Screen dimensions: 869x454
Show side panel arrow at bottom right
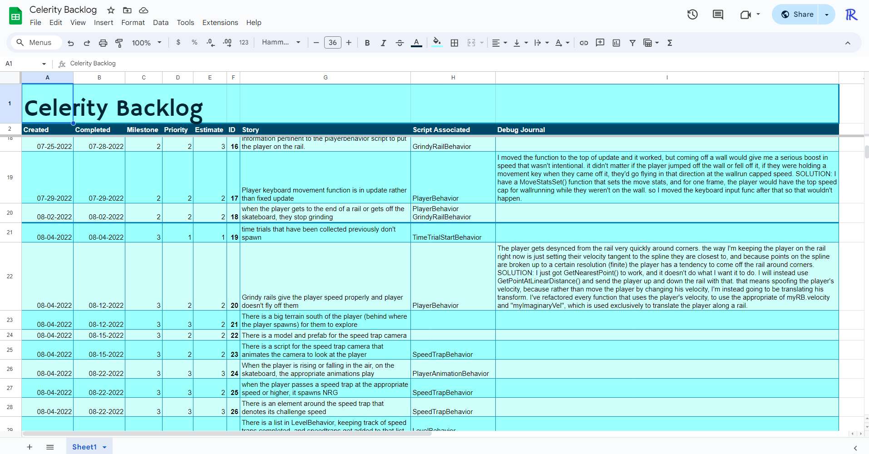pyautogui.click(x=855, y=448)
